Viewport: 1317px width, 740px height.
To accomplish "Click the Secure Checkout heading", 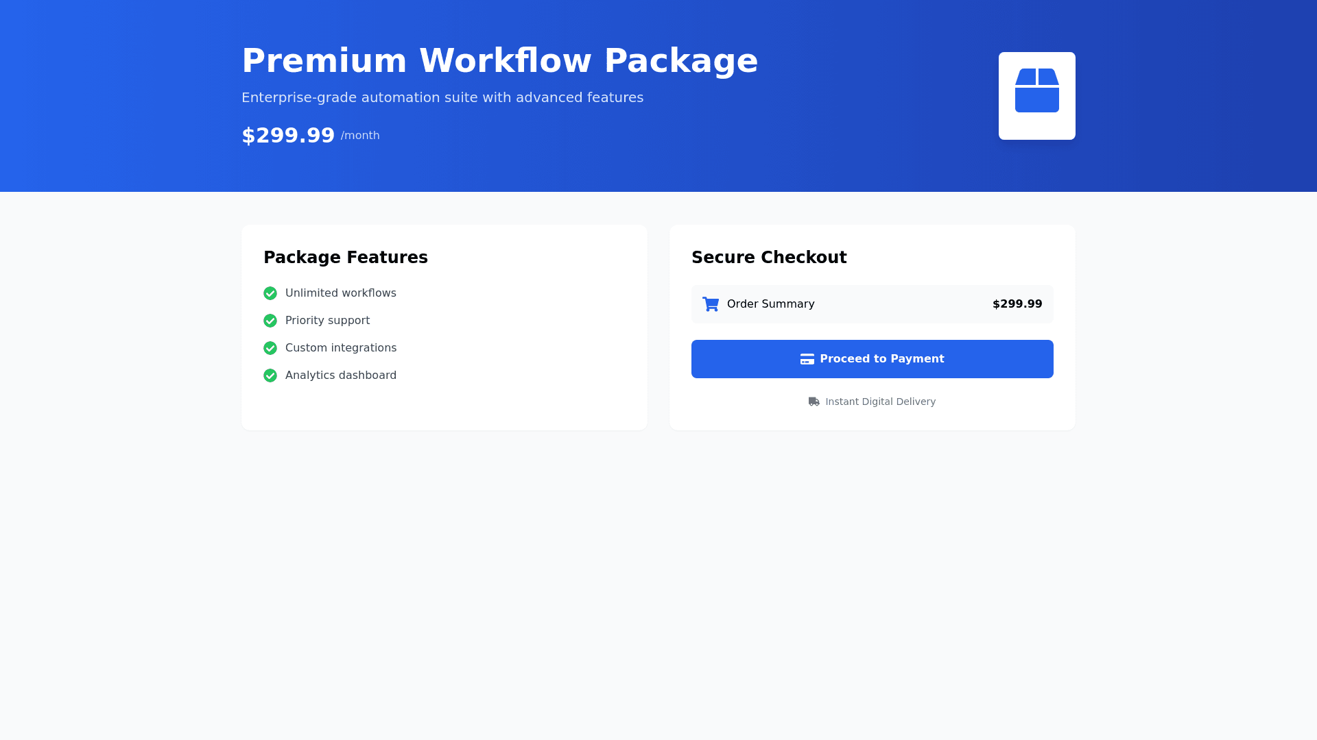I will tap(768, 258).
